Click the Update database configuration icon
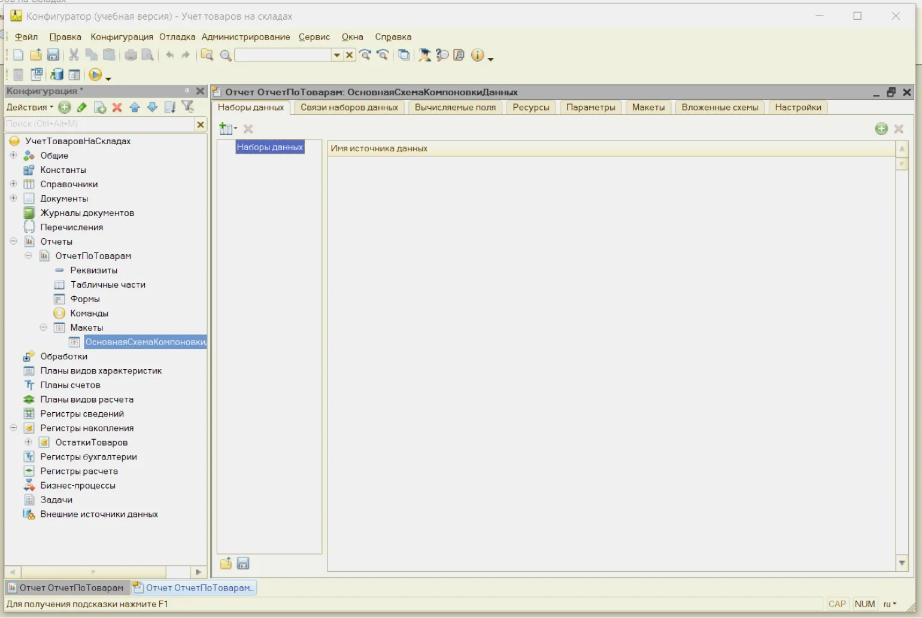Image resolution: width=922 pixels, height=618 pixels. [x=57, y=75]
